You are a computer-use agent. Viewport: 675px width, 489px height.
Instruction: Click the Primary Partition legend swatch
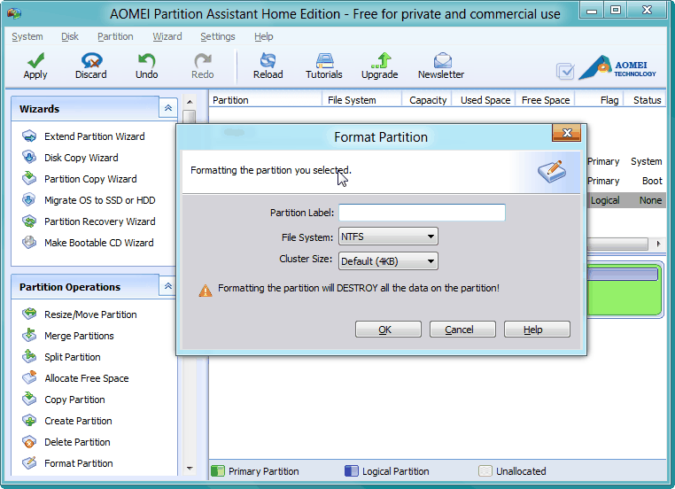pyautogui.click(x=217, y=471)
